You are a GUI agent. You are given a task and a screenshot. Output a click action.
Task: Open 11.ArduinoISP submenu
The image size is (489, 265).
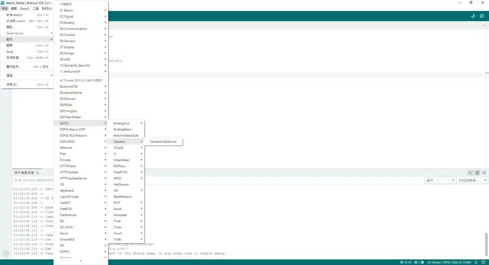point(81,72)
